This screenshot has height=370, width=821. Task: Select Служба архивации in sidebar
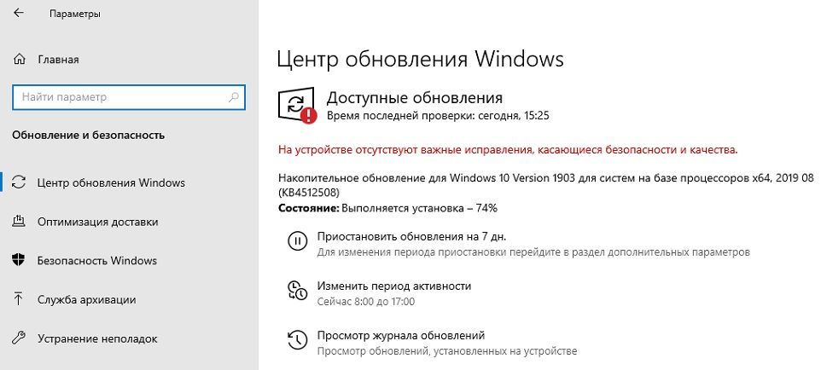[x=87, y=299]
